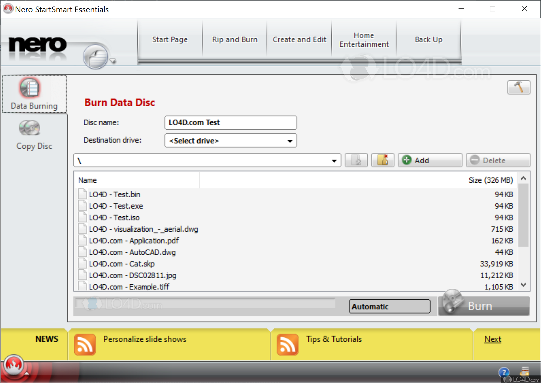The width and height of the screenshot is (541, 383).
Task: Open help with the question mark icon
Action: (504, 372)
